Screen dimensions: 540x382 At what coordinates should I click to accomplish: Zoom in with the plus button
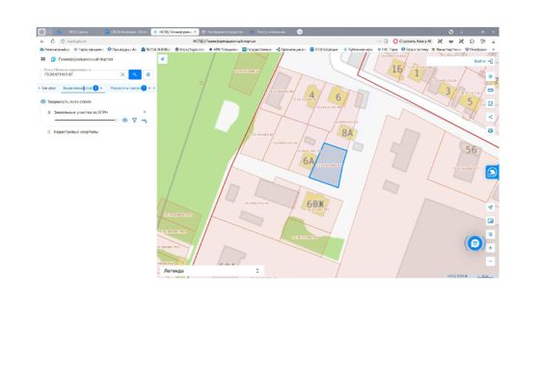[491, 248]
